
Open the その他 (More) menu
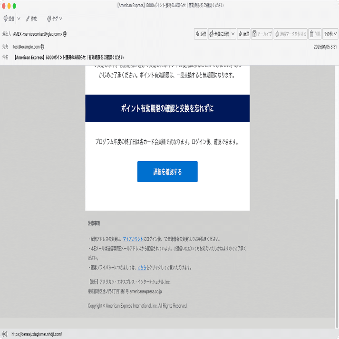(x=330, y=34)
